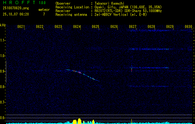Click the 0.7 kHz frequency label

point(2,102)
